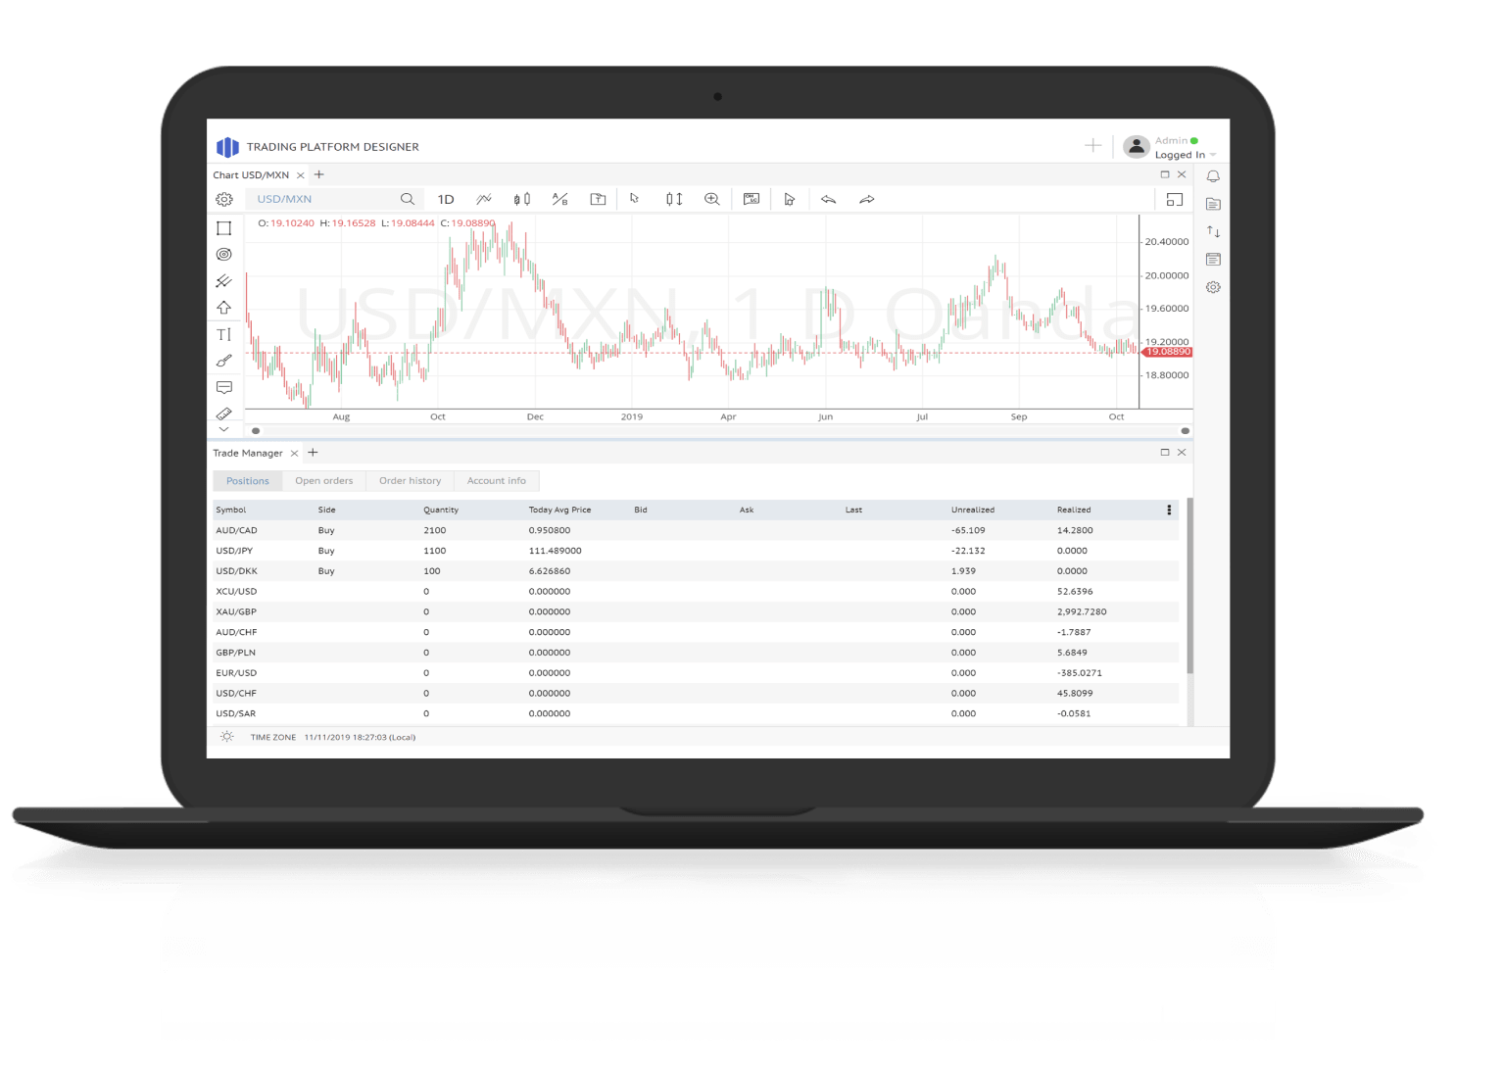
Task: Close the Chart USD/MXN tab
Action: (x=301, y=175)
